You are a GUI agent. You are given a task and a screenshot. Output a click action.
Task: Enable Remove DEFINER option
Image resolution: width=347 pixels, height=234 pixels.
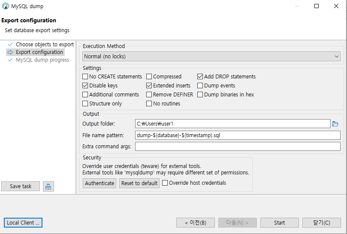[x=149, y=95]
